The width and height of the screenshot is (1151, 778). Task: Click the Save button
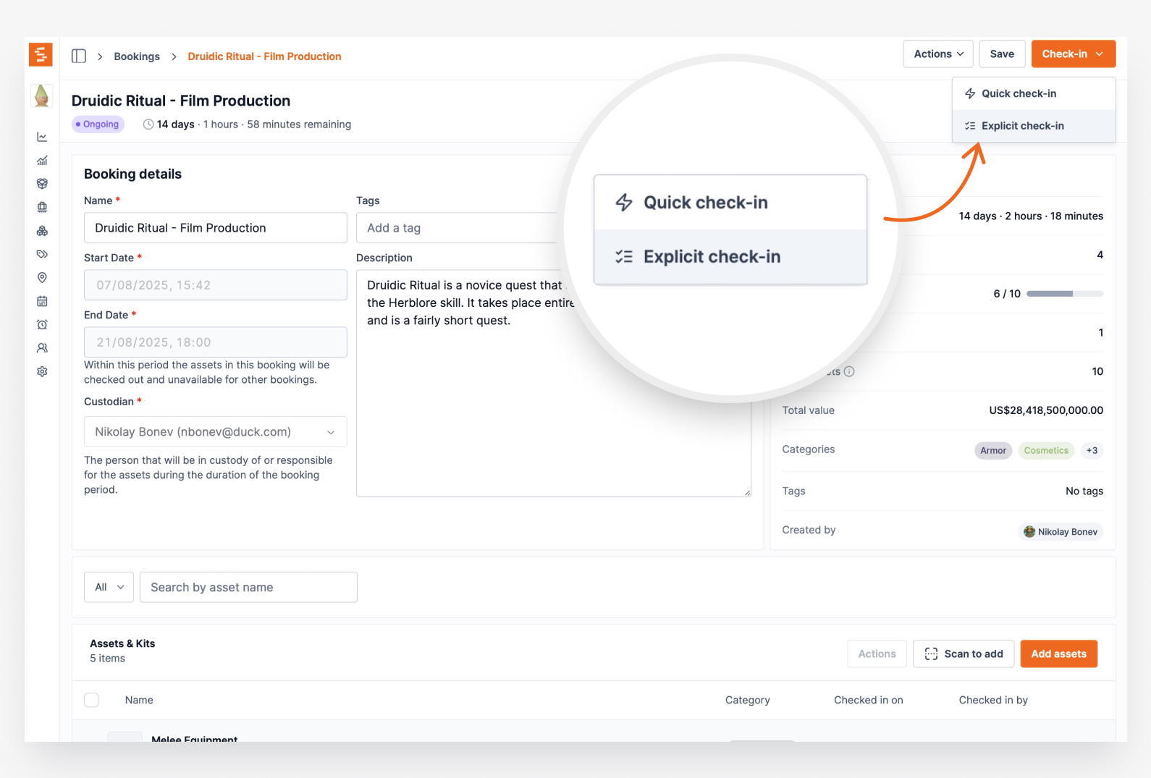click(1002, 54)
